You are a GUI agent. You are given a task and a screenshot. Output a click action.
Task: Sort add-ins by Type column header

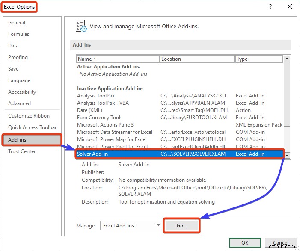coord(258,59)
